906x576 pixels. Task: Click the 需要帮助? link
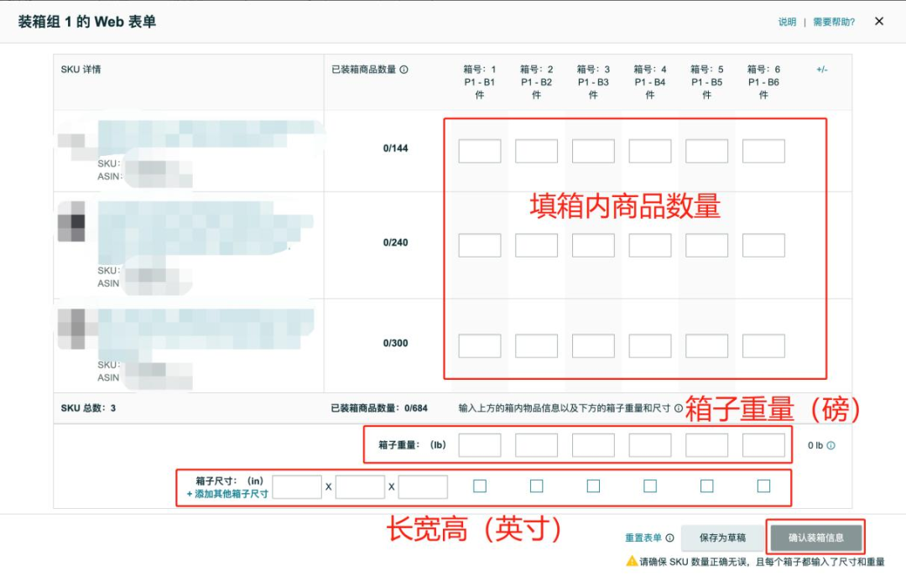[834, 21]
